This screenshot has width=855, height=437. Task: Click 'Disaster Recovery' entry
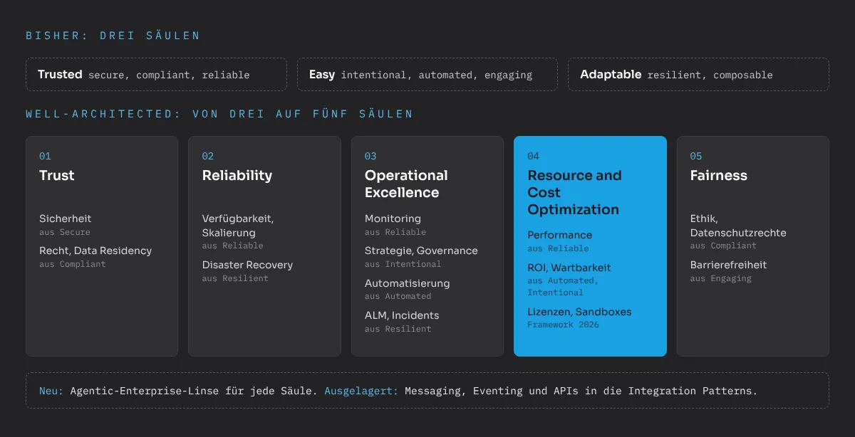[247, 265]
